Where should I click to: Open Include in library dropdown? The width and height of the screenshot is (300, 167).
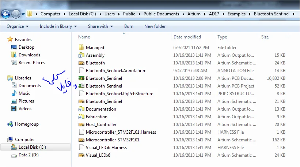click(58, 26)
